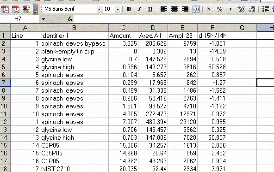Click the Merge and Center icon
The height and width of the screenshot is (172, 274).
click(196, 9)
